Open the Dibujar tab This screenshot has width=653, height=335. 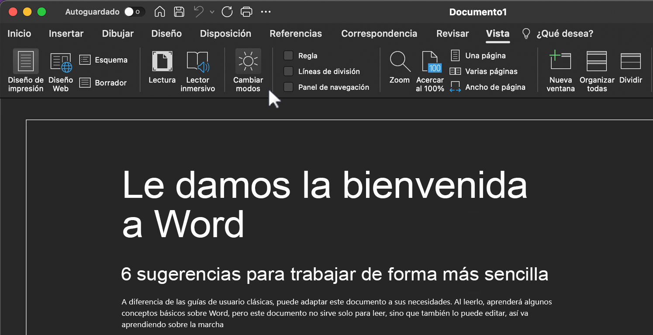118,34
